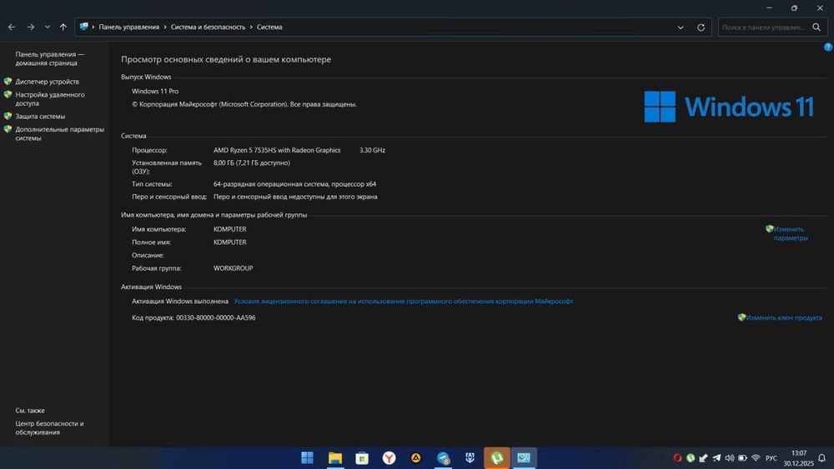Viewport: 834px width, 469px height.
Task: Expand chevron after "Система и безопасность" breadcrumb
Action: point(251,27)
